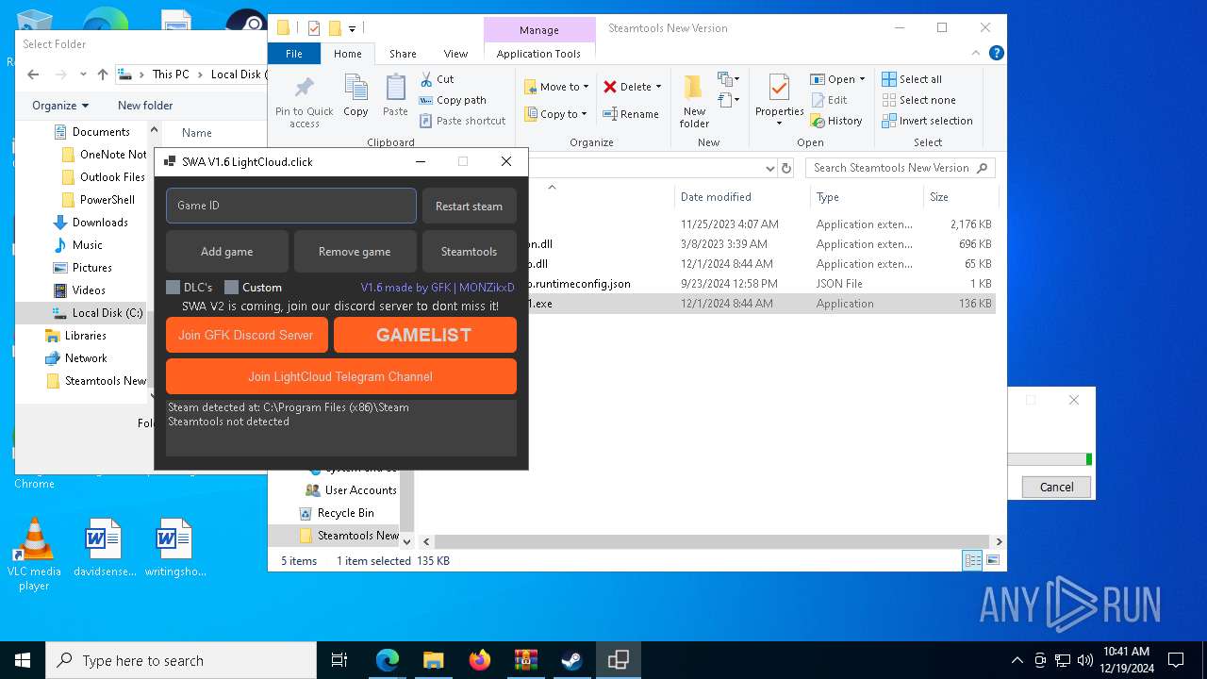Click the Search Steamtools New Version field
This screenshot has height=679, width=1207.
(901, 168)
